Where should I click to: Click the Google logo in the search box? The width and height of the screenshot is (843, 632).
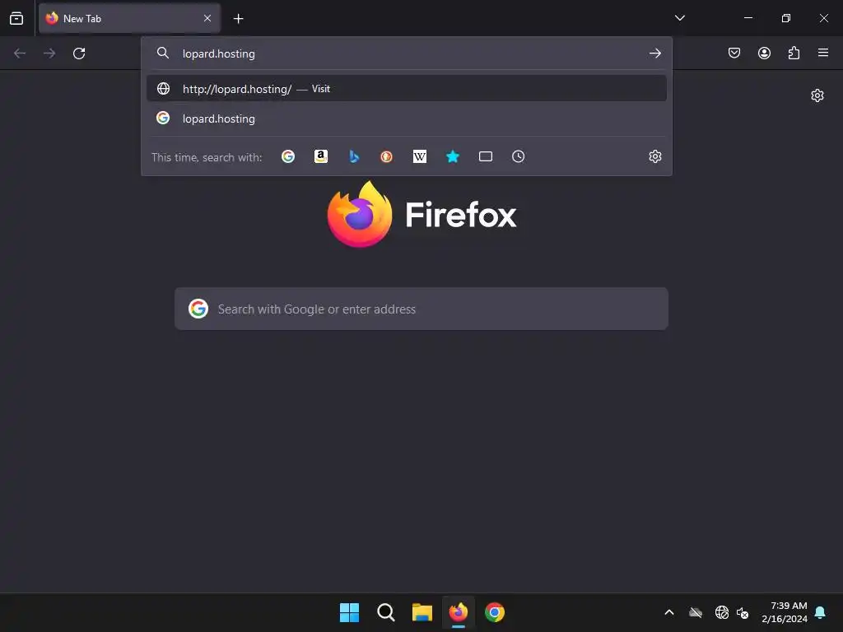(x=198, y=309)
